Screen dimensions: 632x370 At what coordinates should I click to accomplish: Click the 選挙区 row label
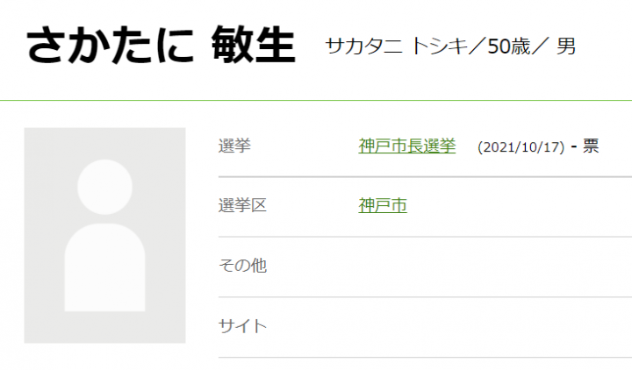tap(241, 206)
